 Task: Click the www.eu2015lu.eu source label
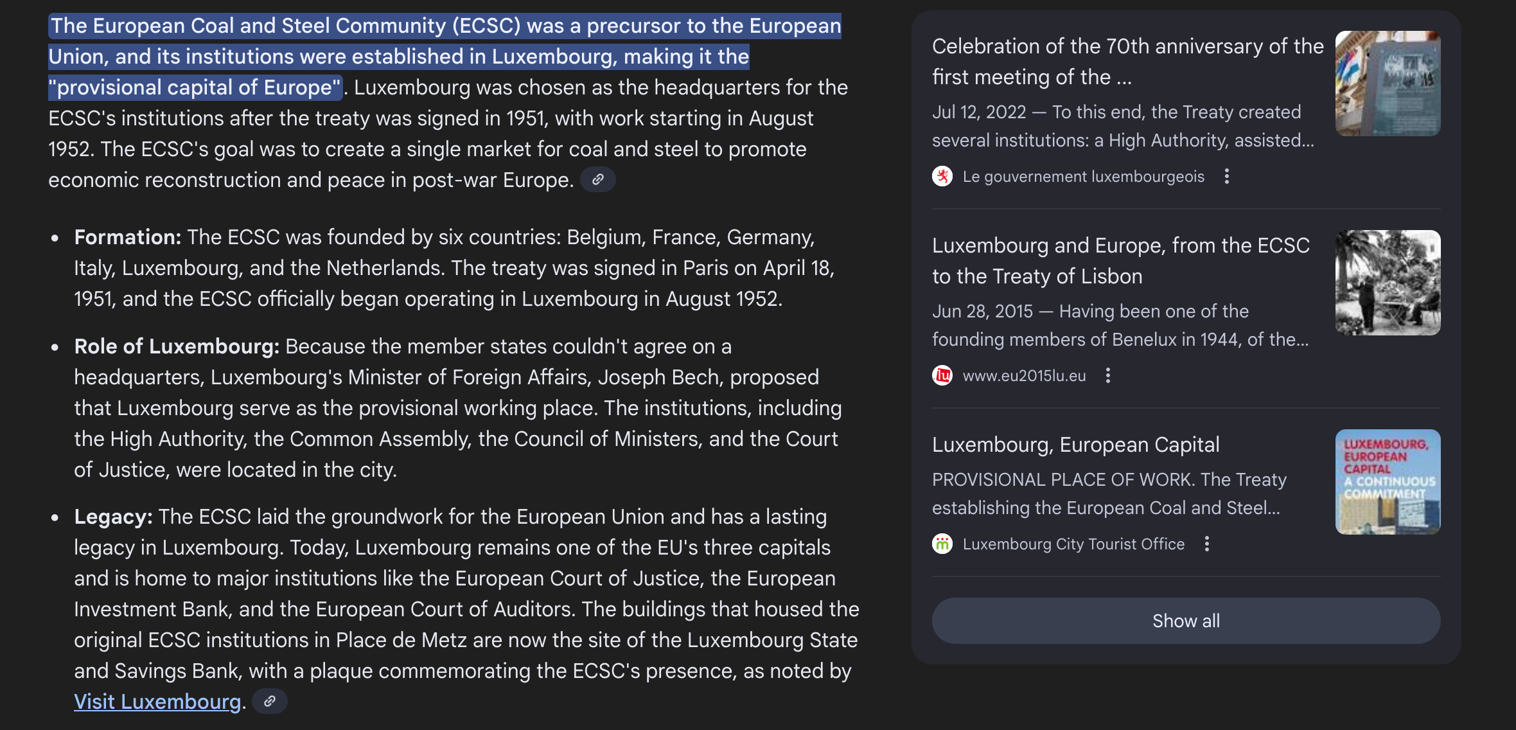(1024, 376)
